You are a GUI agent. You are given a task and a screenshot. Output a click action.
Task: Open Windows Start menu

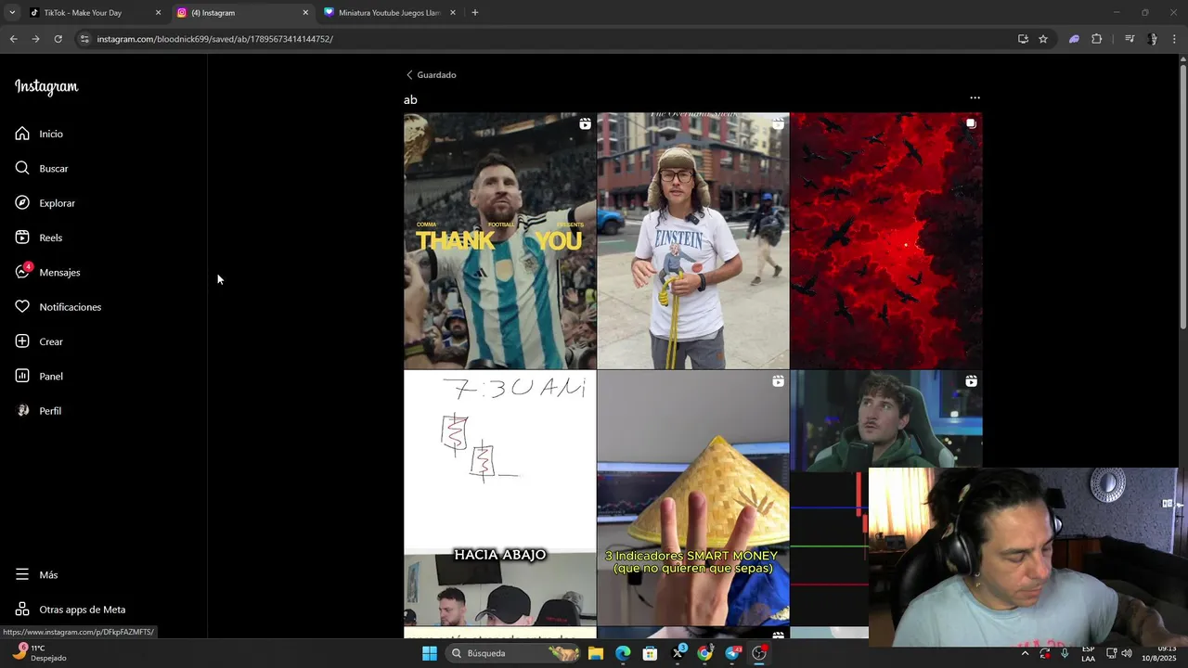[430, 653]
